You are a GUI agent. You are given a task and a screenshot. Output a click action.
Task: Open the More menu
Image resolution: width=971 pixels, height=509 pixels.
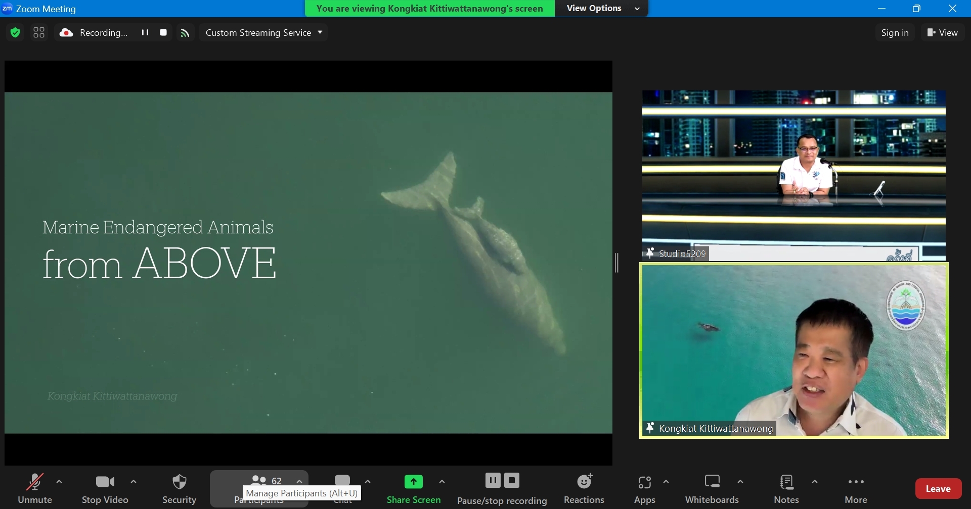pos(856,489)
